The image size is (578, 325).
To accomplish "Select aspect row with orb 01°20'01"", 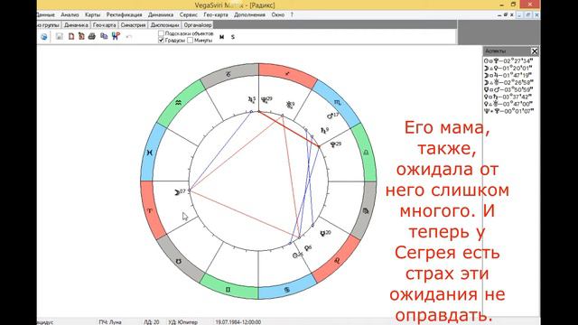I will 508,69.
